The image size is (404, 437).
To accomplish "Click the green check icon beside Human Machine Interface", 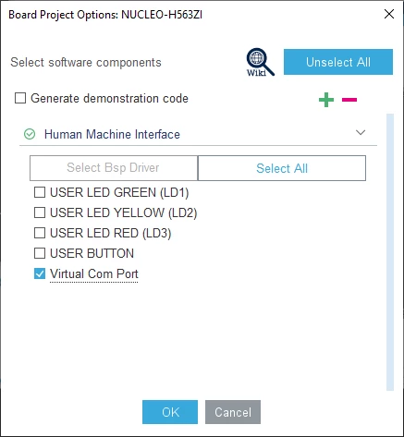I will tap(30, 134).
